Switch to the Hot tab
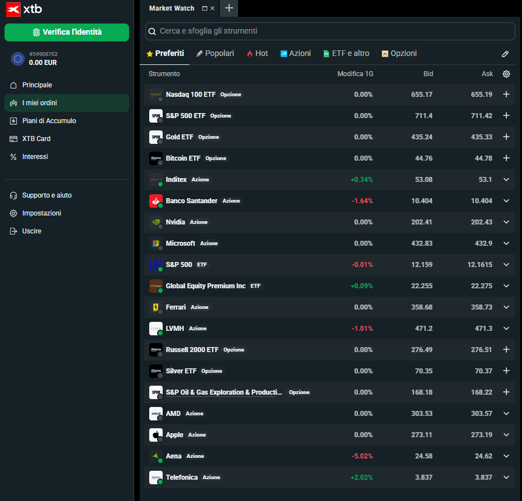 (x=257, y=53)
